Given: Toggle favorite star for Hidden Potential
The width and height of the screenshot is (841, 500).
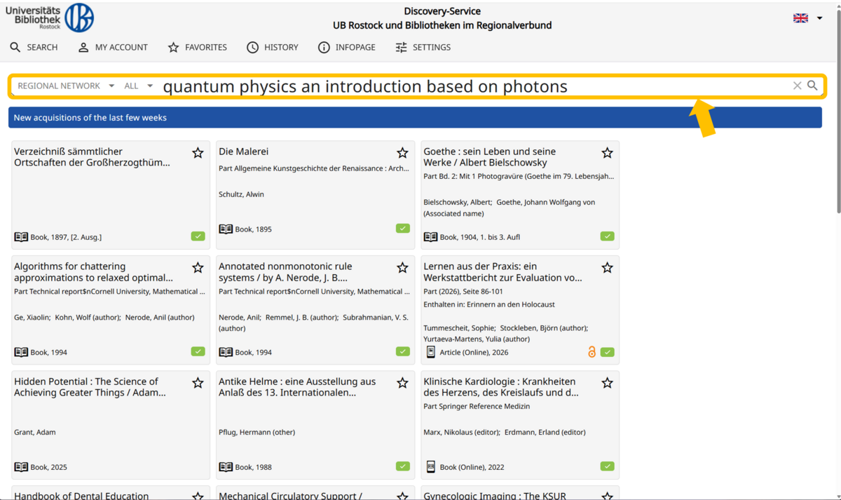Looking at the screenshot, I should tap(198, 383).
